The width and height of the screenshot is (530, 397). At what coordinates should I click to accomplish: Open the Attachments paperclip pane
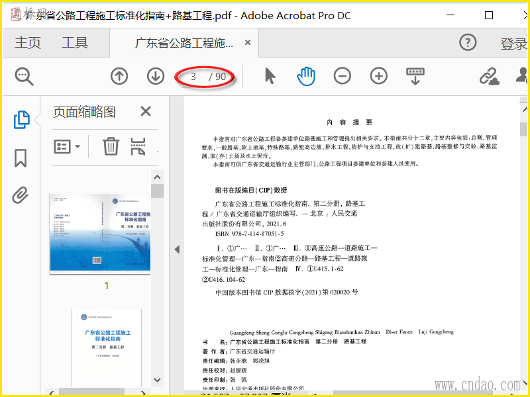(x=21, y=195)
